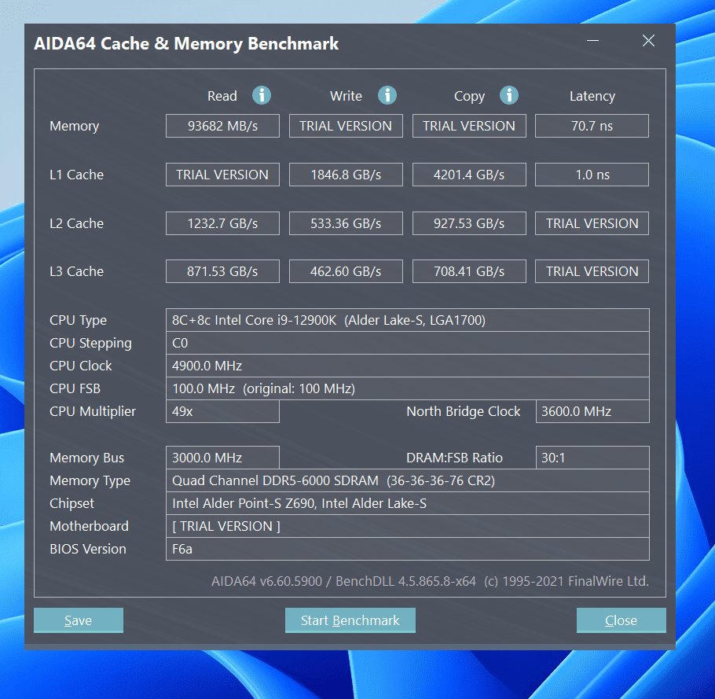The height and width of the screenshot is (699, 715).
Task: Click the L3 Cache row label
Action: click(x=77, y=271)
